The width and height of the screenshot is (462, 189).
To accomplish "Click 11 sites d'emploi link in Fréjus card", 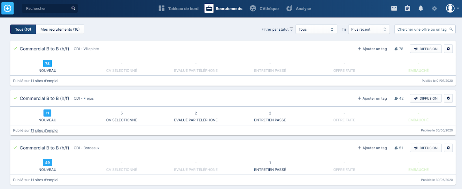I will [x=44, y=130].
